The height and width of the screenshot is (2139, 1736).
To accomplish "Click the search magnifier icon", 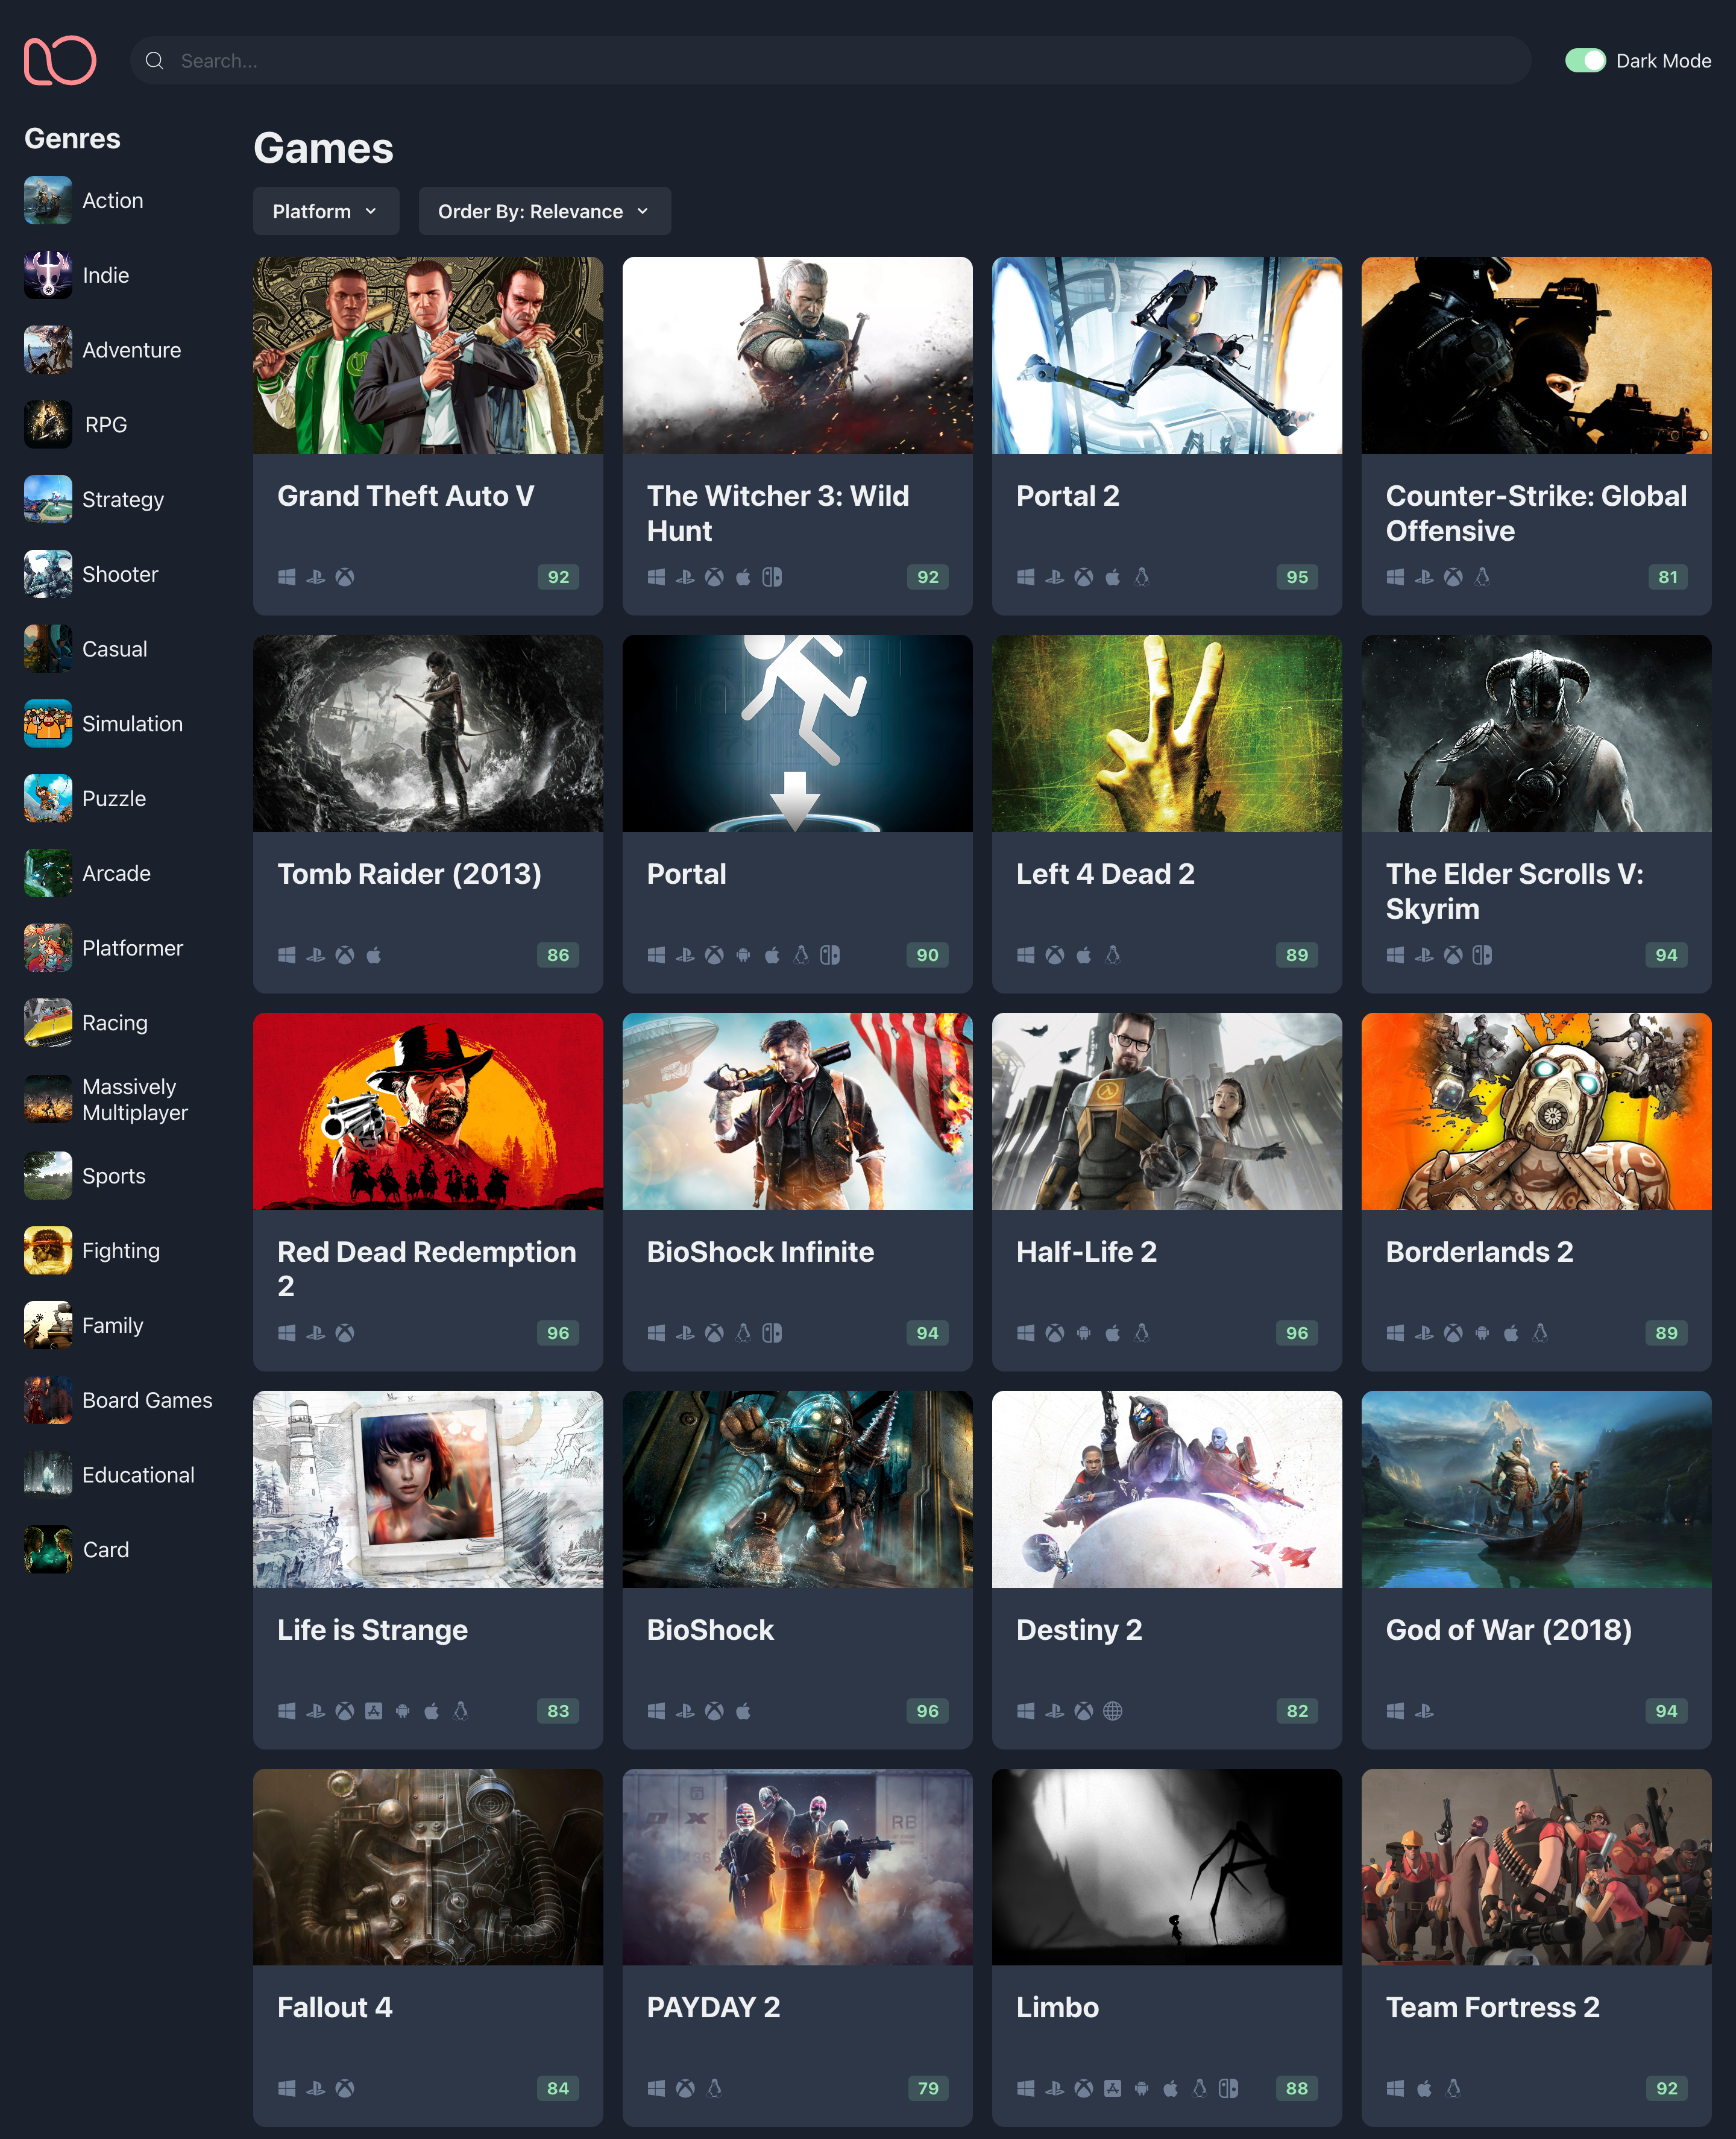I will coord(154,61).
